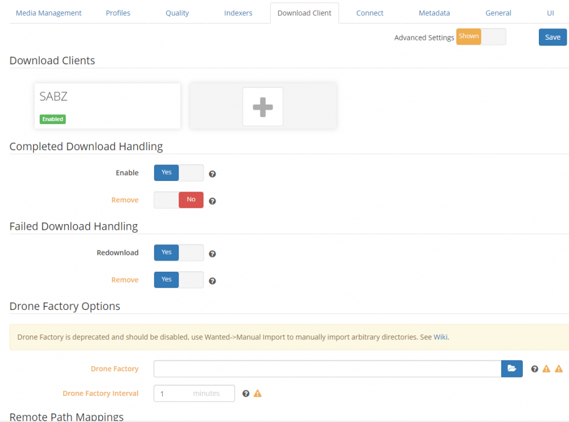Toggle the Redownload switch
569x422 pixels.
179,253
